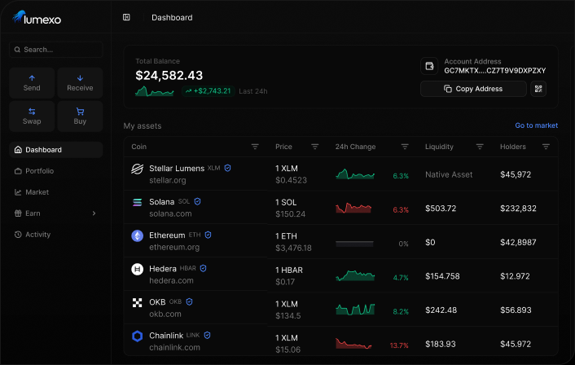Click the $183.93 Chainlink liquidity value

[x=441, y=344]
